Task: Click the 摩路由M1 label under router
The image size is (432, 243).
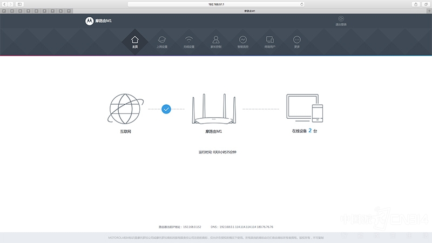Action: (213, 131)
